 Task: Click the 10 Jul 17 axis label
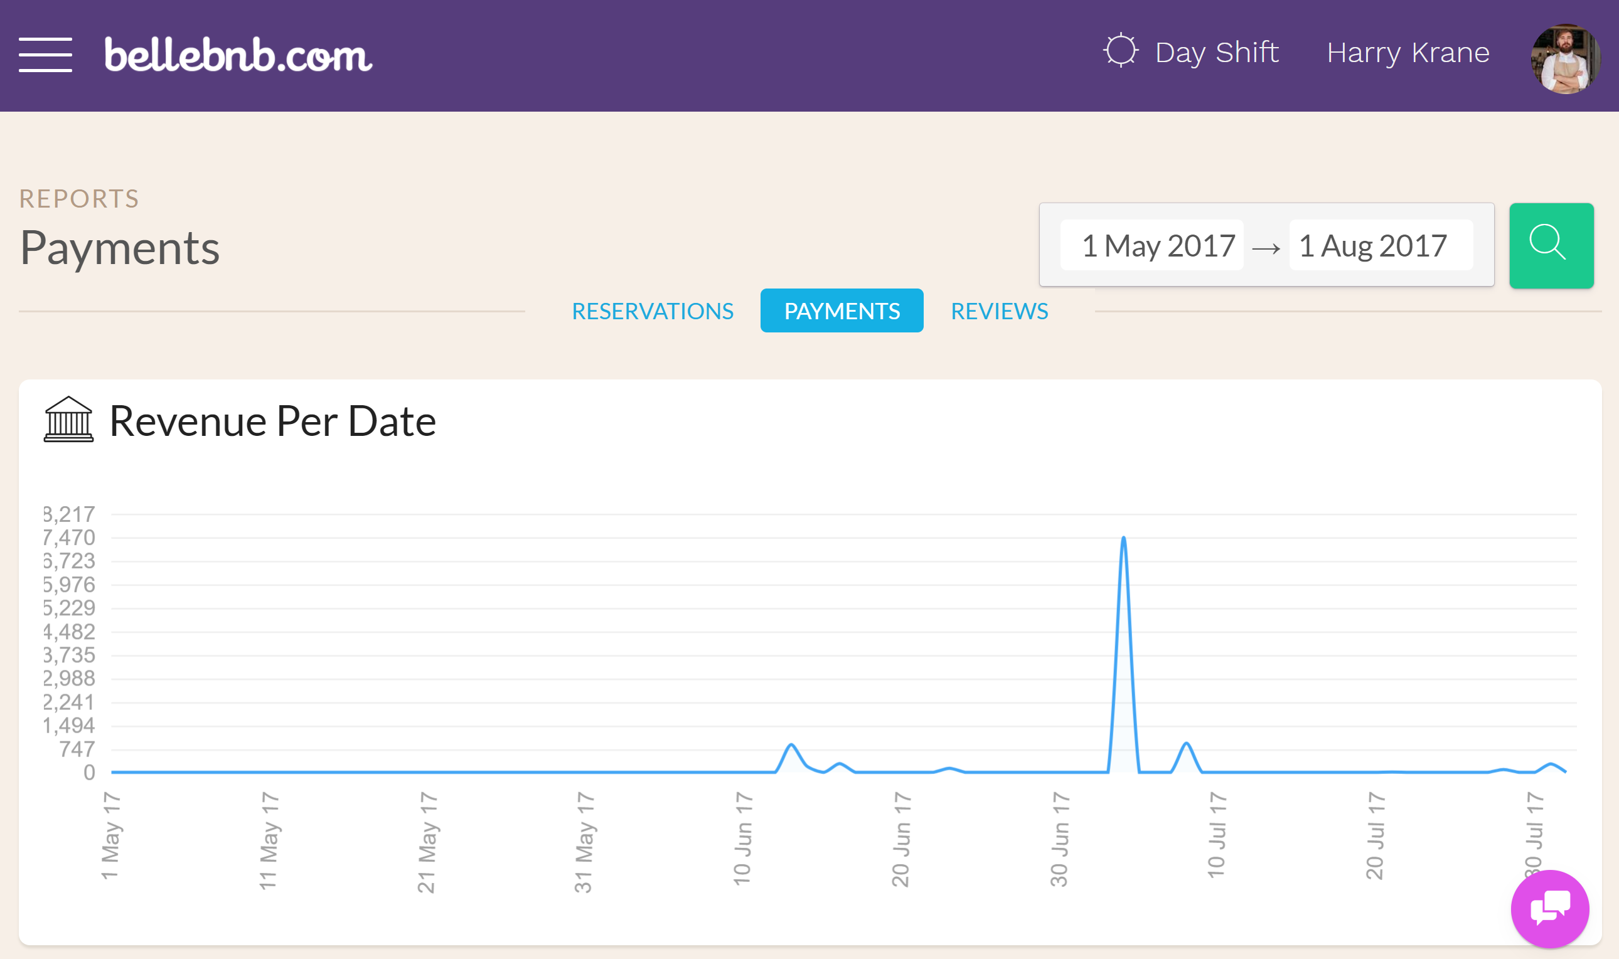1217,835
